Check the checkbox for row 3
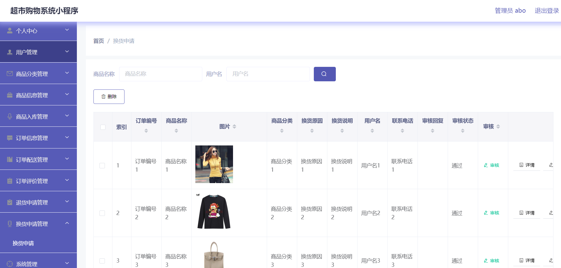The image size is (561, 268). click(x=102, y=261)
